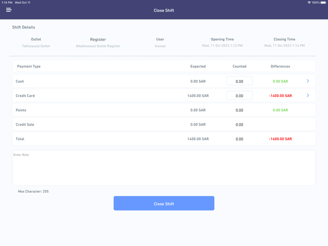
Task: Click the Points expected 0.00 SAR
Action: [x=198, y=110]
